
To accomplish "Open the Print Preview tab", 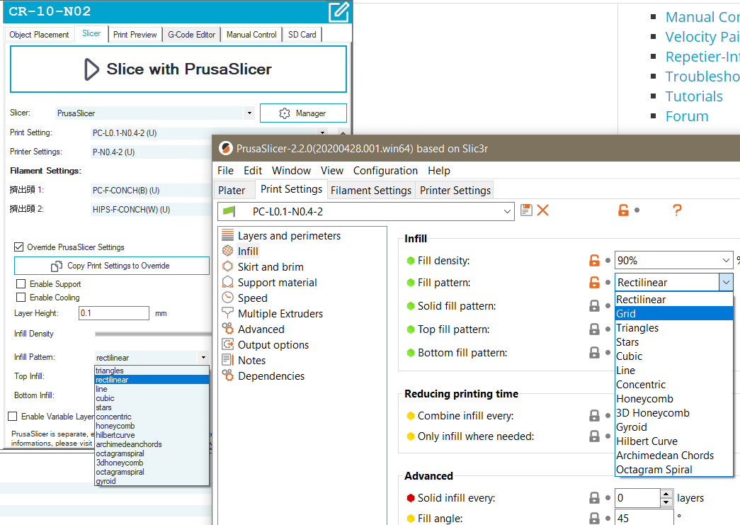I will (x=135, y=35).
